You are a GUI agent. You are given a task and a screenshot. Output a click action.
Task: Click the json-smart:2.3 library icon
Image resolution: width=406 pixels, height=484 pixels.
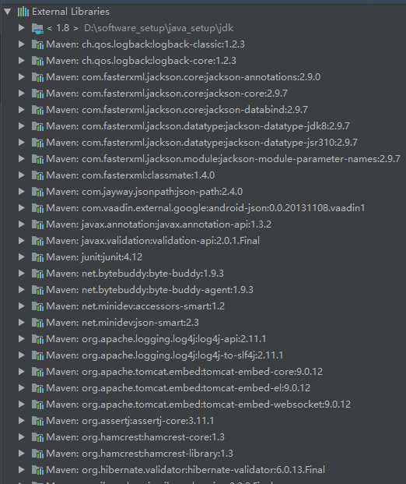(x=37, y=323)
